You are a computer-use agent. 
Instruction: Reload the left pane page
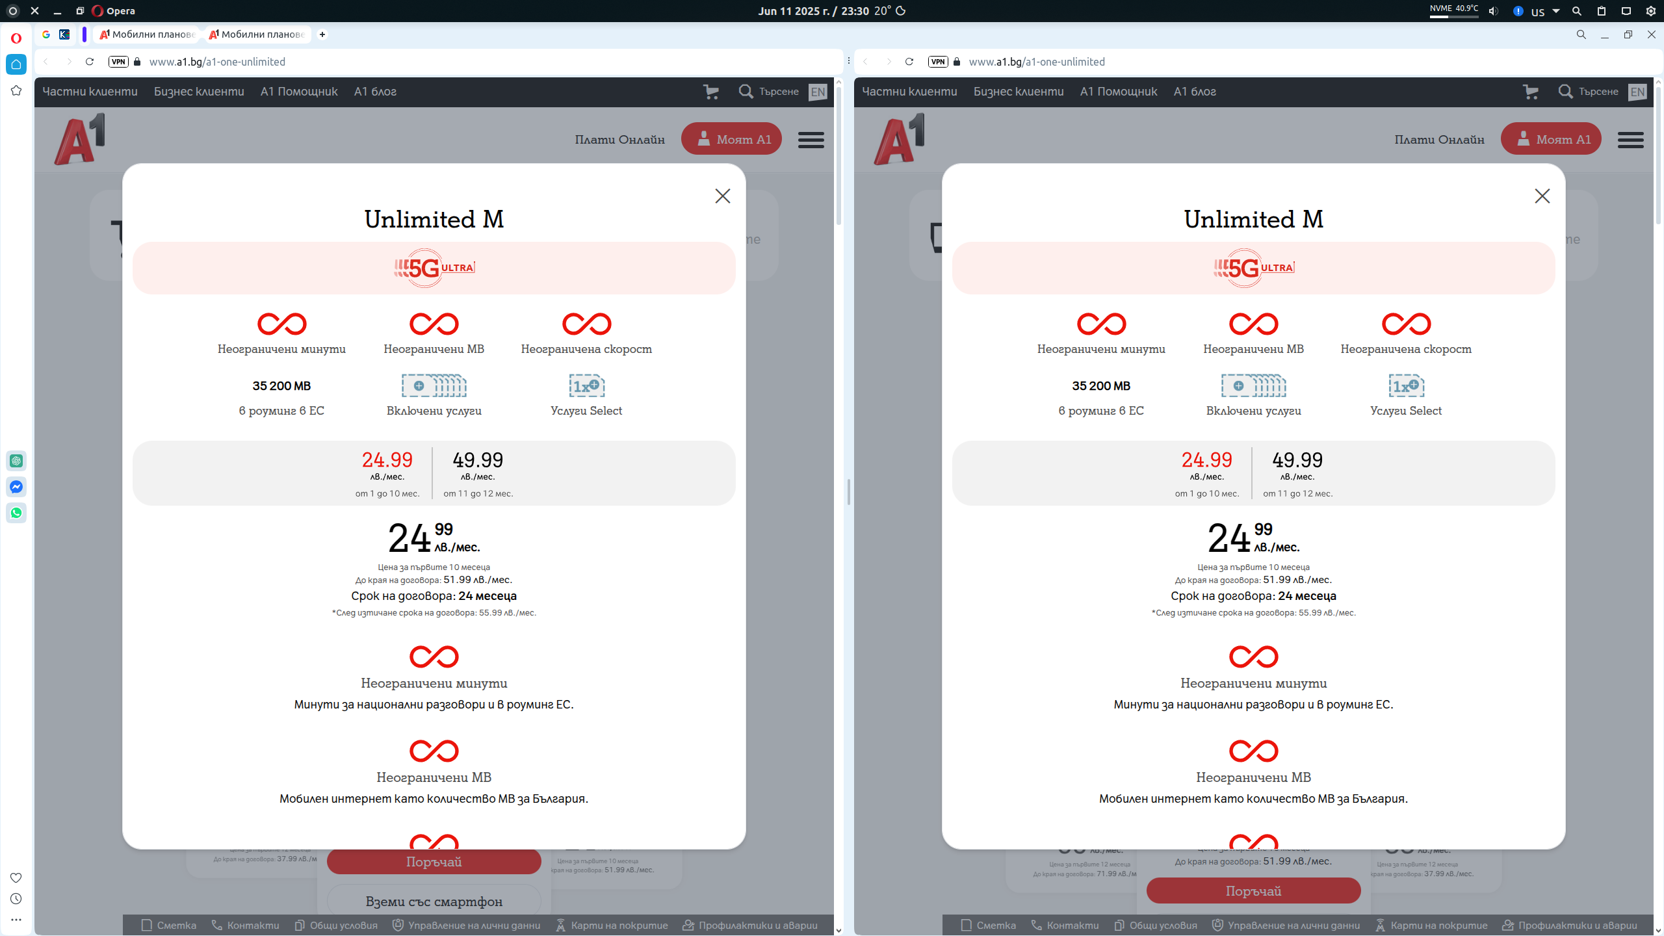[x=90, y=62]
